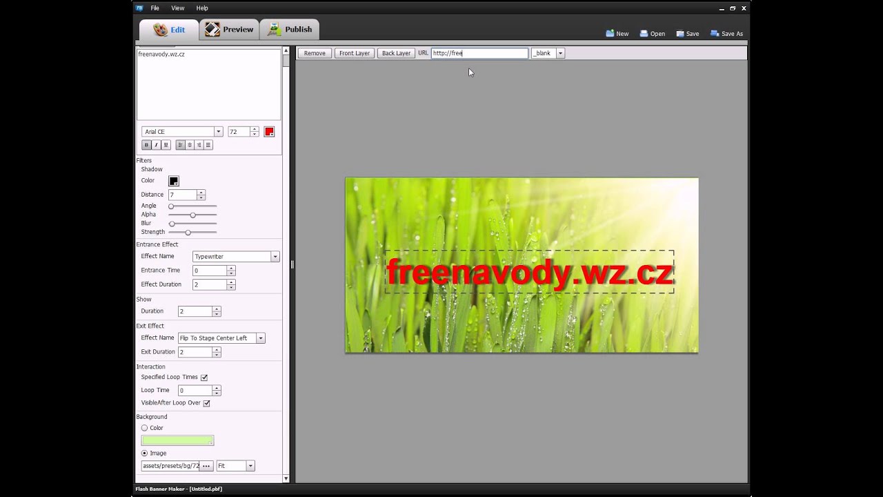Click the background image path field
The image size is (883, 497).
(170, 466)
